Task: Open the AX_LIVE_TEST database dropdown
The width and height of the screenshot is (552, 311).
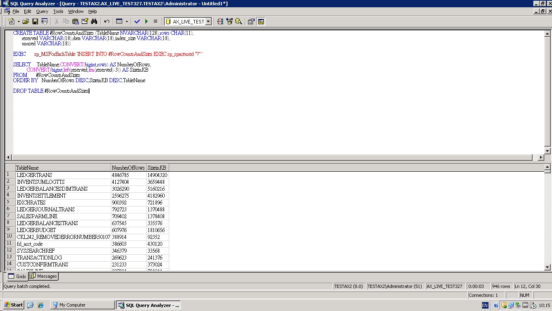Action: [208, 21]
